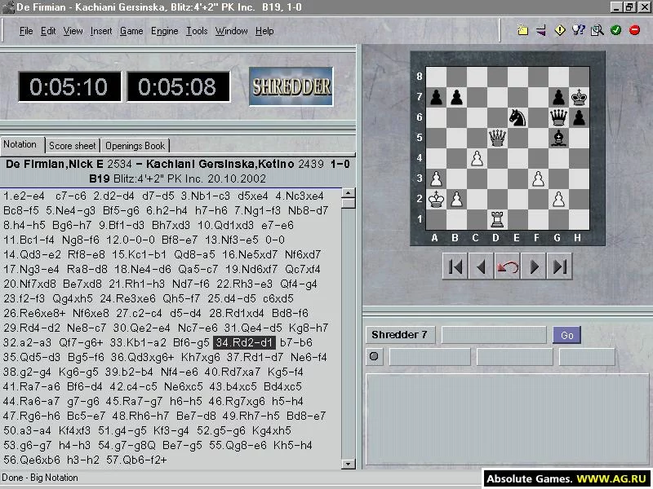Select the black bishop on g5
Screen dimensions: 653x489
click(x=558, y=138)
